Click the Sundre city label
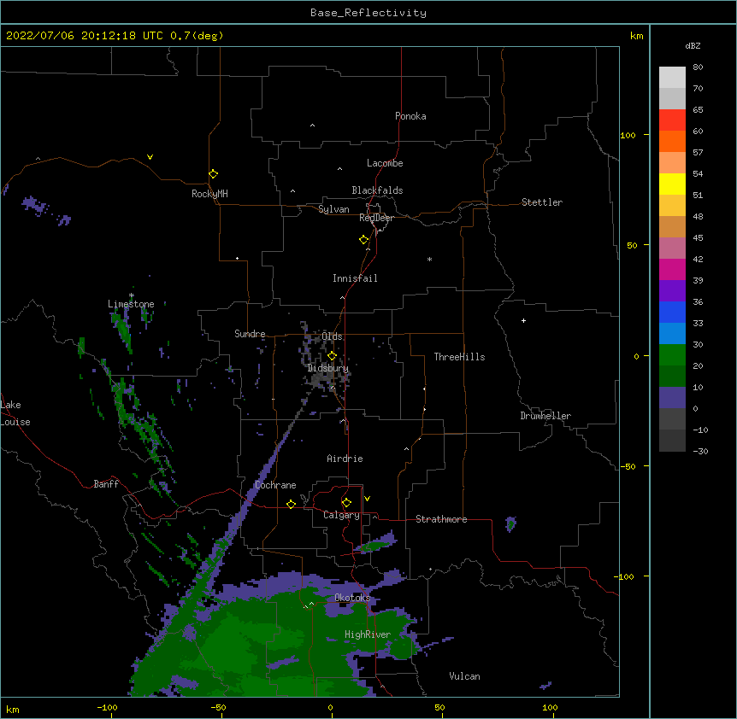 coord(250,334)
